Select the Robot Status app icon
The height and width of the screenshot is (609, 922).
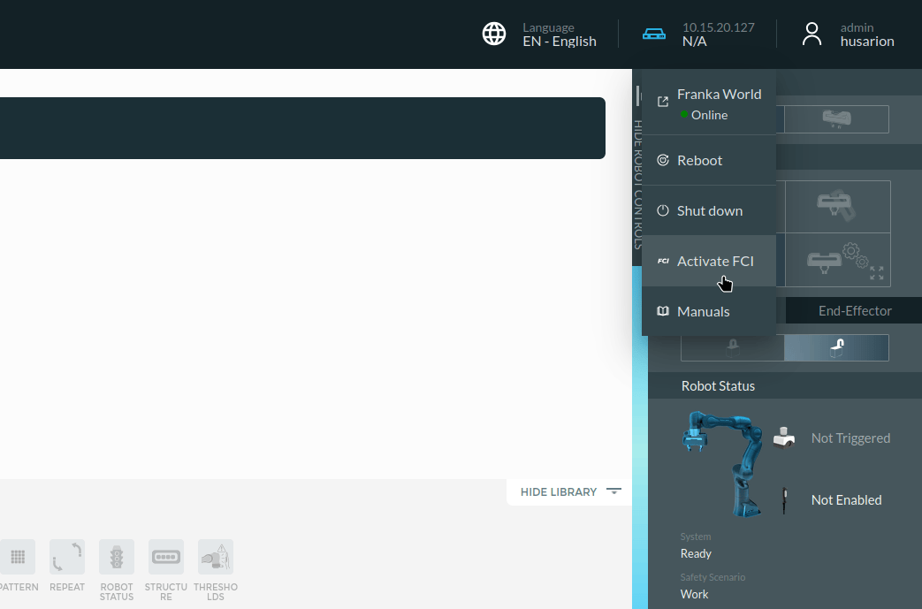pyautogui.click(x=117, y=557)
